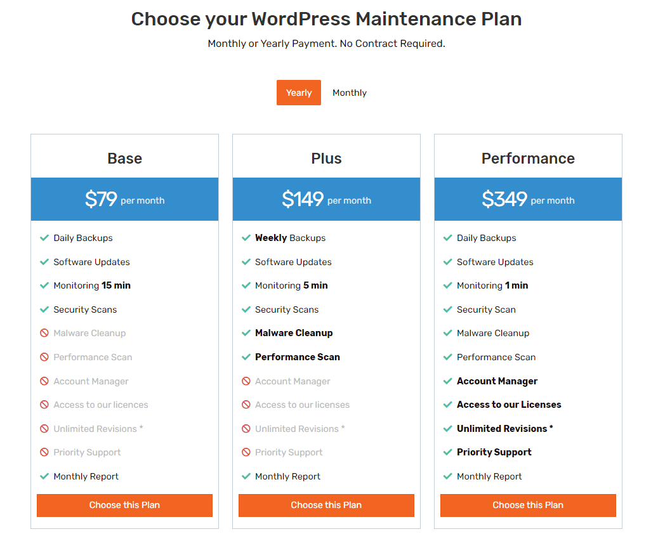
Task: Click the checkmark beside Performance Scan in Plus
Action: [x=246, y=357]
